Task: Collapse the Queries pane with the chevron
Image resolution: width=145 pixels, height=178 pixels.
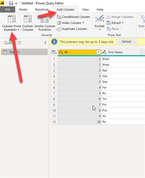Action: click(x=45, y=43)
